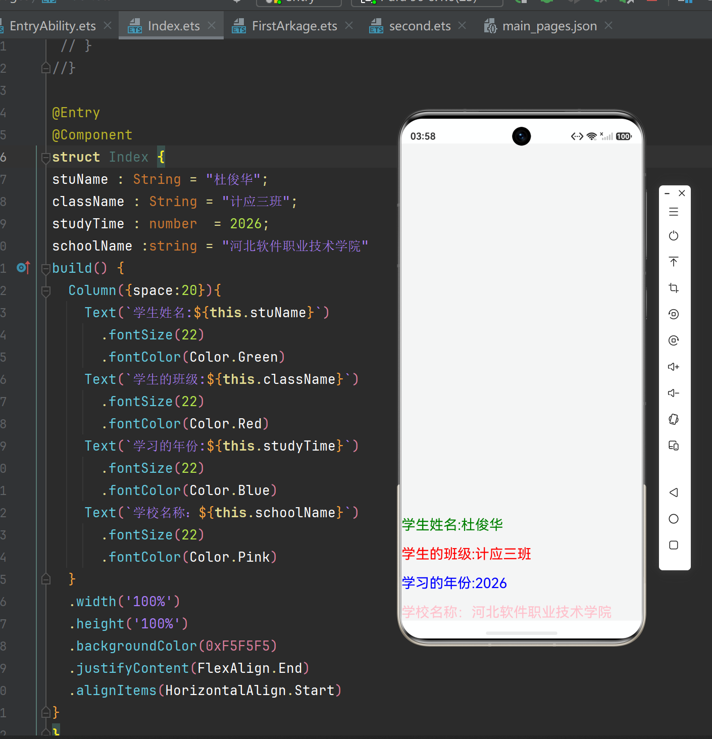Tap the emulator Recents square button
The width and height of the screenshot is (712, 739).
(x=674, y=545)
